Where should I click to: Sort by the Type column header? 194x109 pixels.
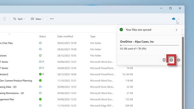coord(93,36)
